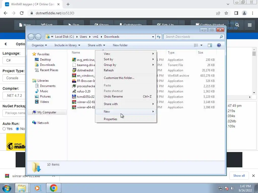Expand the Include in library dropdown
Screen dimensions: 258x193
[x=67, y=45]
